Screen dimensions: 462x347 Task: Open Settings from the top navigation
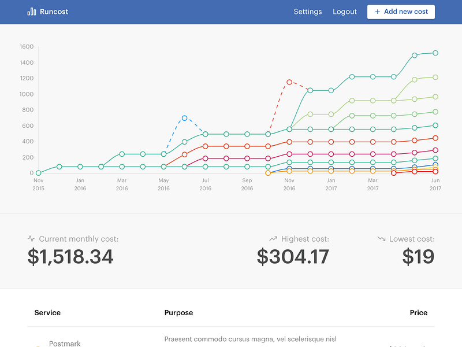click(x=307, y=12)
